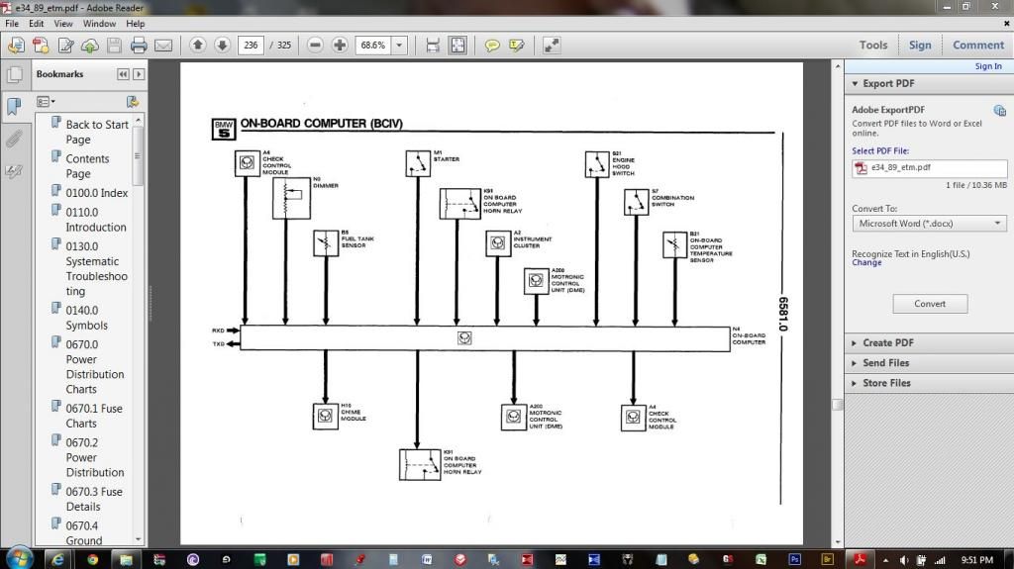The width and height of the screenshot is (1014, 569).
Task: Expand the Create PDF section
Action: tap(888, 342)
